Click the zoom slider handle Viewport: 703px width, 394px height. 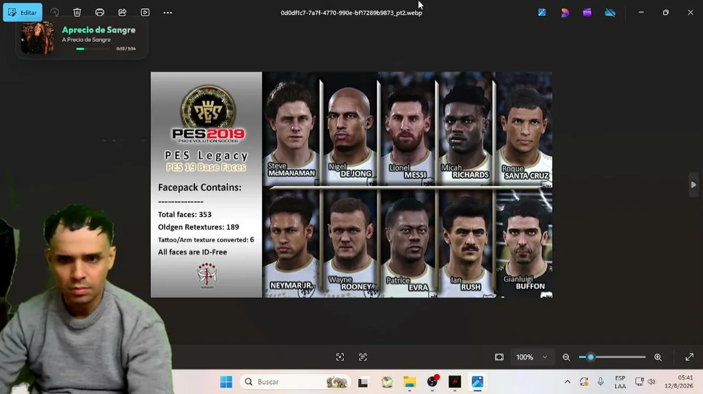point(590,357)
